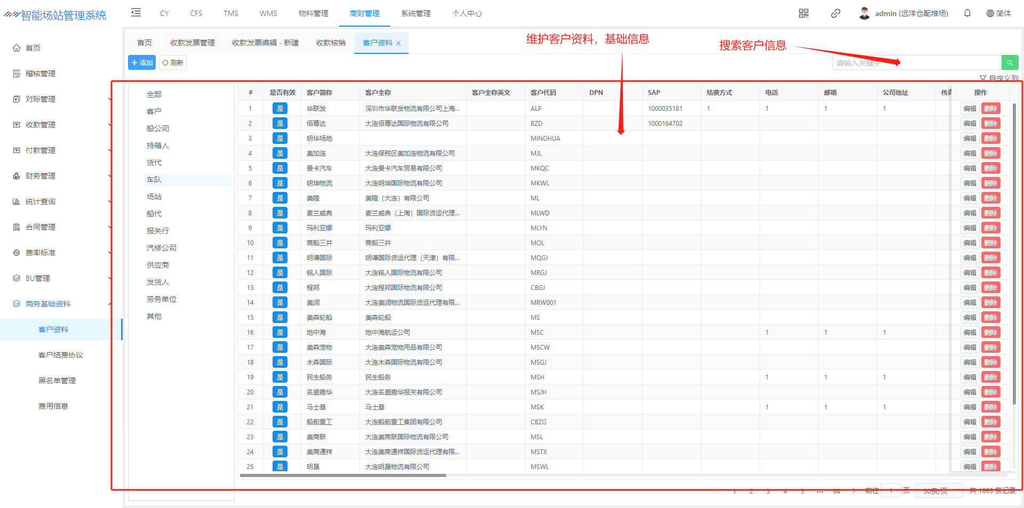1024x508 pixels.
Task: Click the globe language icon
Action: point(990,13)
